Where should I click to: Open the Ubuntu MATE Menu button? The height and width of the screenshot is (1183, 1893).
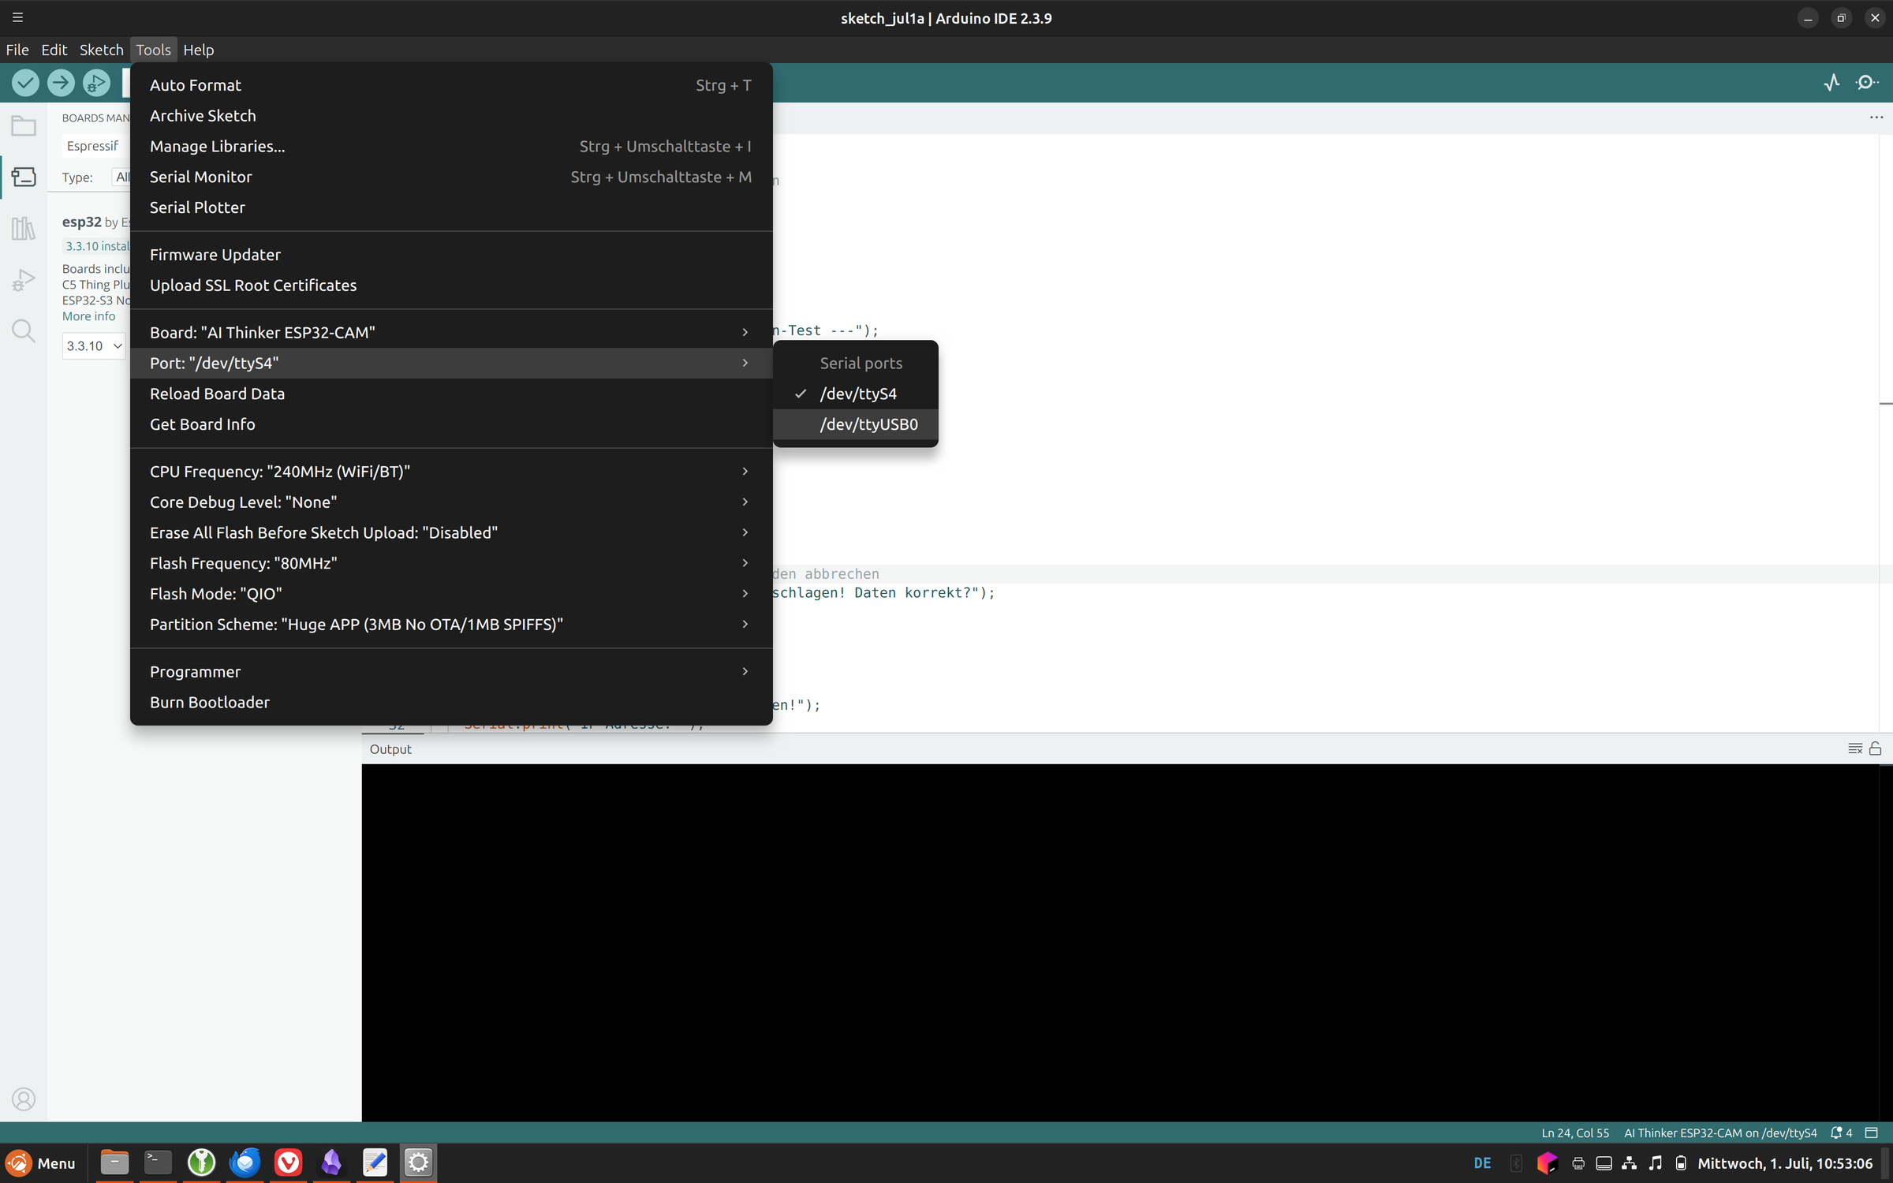tap(42, 1162)
